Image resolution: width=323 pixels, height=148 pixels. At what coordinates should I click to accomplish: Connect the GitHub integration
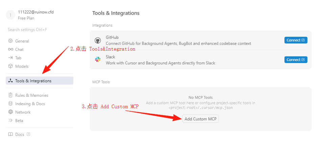pyautogui.click(x=296, y=40)
